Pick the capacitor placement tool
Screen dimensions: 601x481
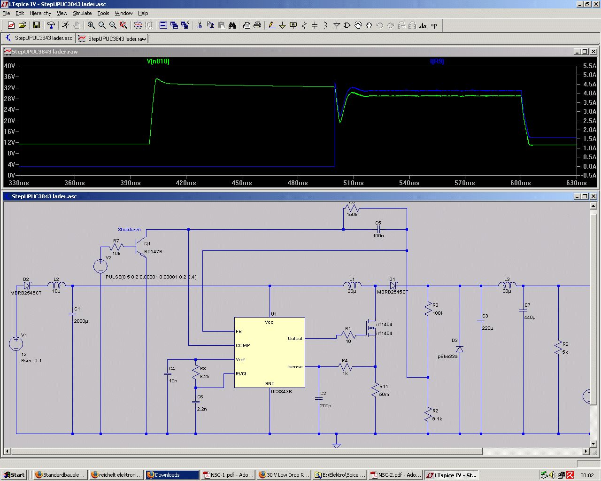[x=315, y=25]
